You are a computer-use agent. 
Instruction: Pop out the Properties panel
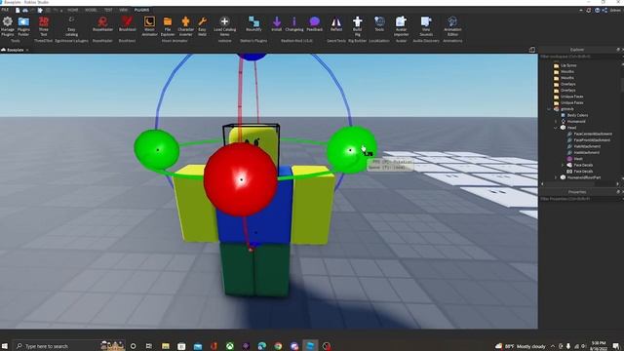coord(618,192)
